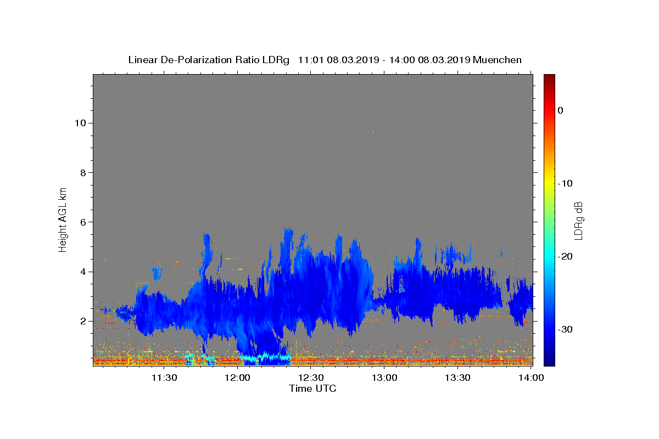Click the 14:00 time tick label
The image size is (659, 439).
tap(531, 378)
